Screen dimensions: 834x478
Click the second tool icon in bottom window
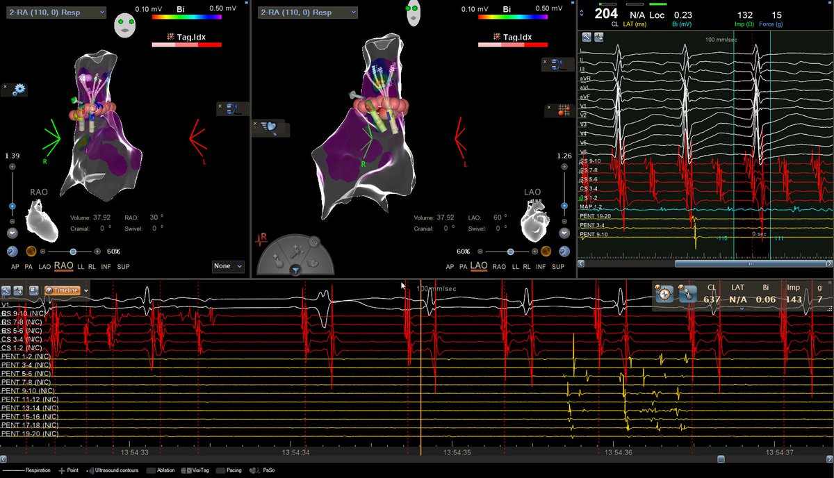click(19, 290)
